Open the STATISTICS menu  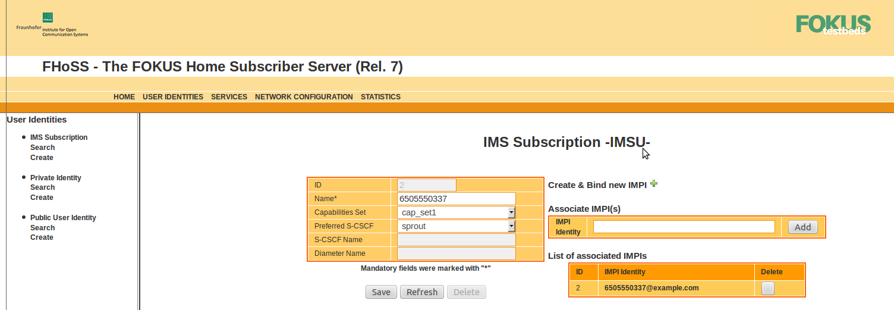(380, 97)
